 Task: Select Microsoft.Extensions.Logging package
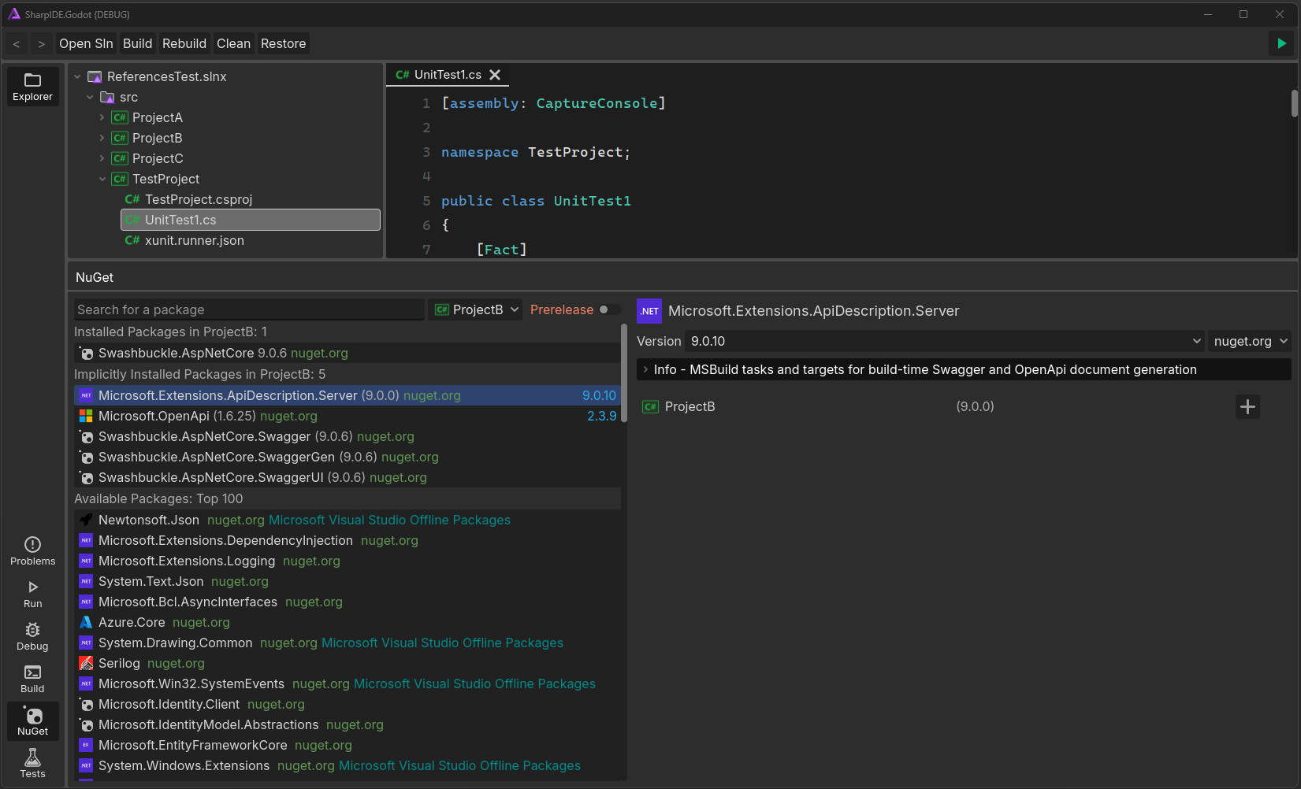348,561
